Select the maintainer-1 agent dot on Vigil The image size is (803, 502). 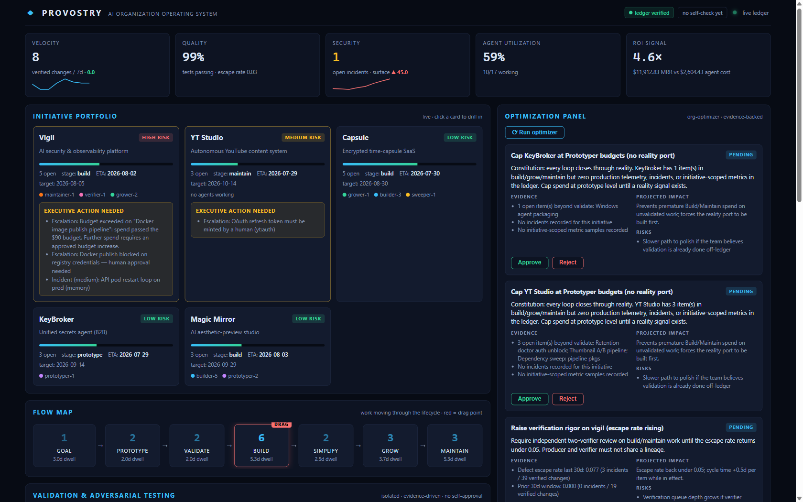pyautogui.click(x=41, y=195)
